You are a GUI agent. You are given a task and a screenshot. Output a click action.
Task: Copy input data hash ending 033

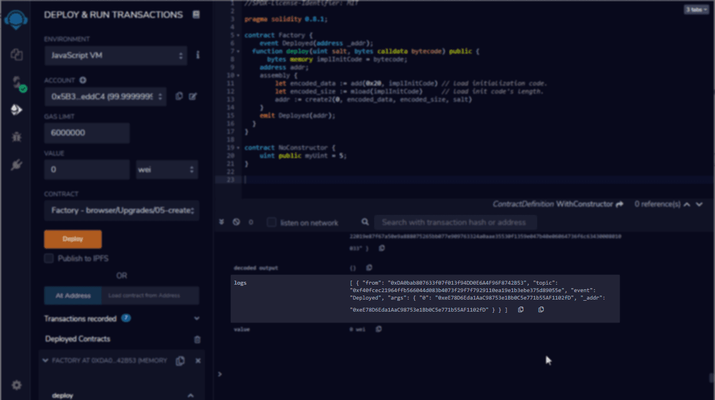point(382,248)
